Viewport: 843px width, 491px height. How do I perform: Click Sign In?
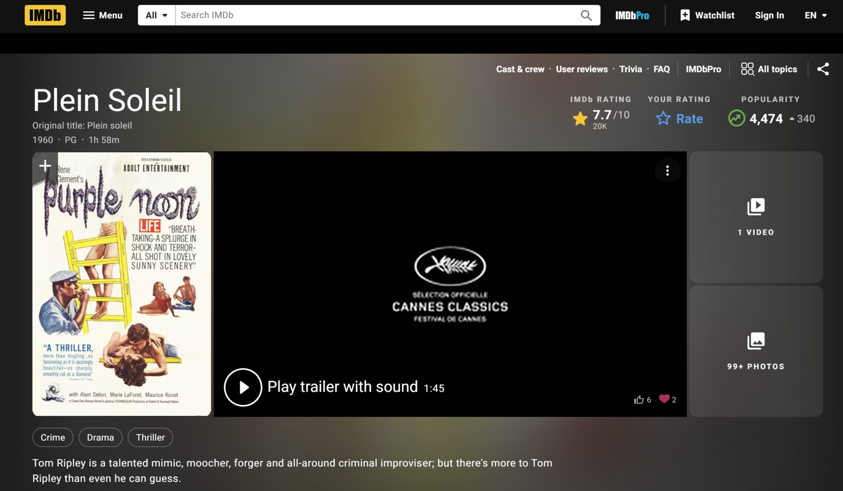(x=769, y=15)
